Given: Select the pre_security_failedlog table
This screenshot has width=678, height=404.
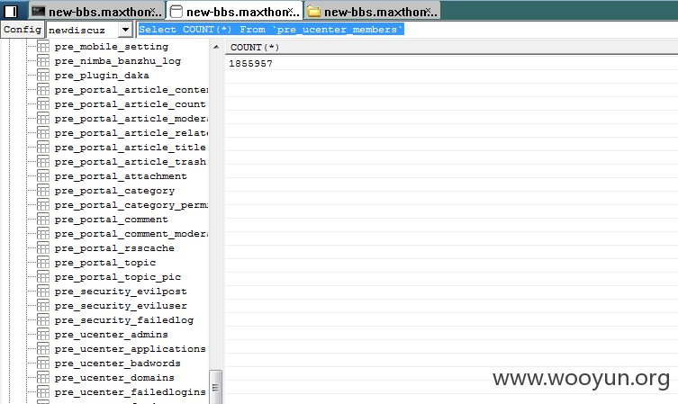Looking at the screenshot, I should tap(124, 320).
